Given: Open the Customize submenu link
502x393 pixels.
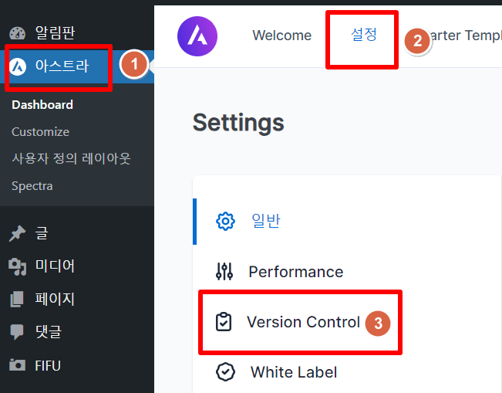Looking at the screenshot, I should [40, 132].
